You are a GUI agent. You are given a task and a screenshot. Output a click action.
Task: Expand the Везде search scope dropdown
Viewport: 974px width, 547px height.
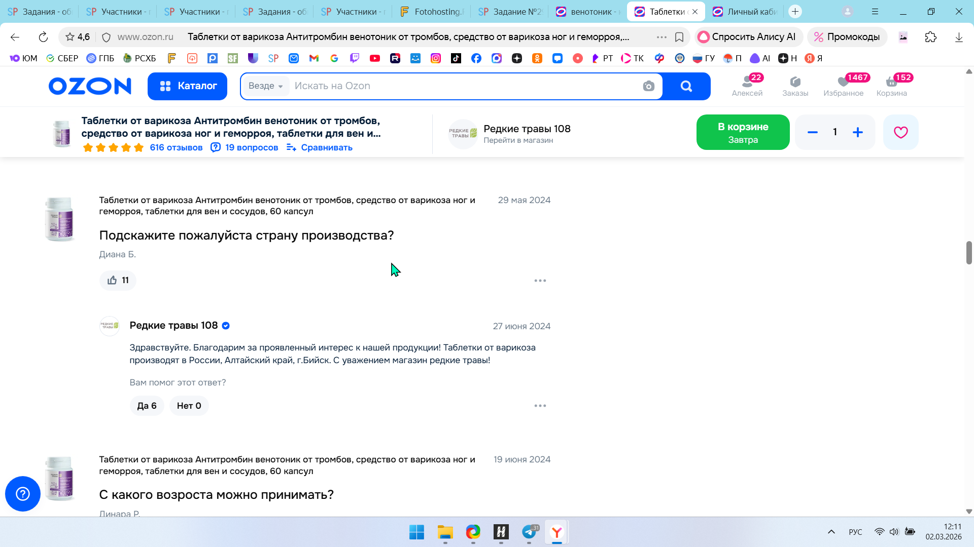(265, 86)
